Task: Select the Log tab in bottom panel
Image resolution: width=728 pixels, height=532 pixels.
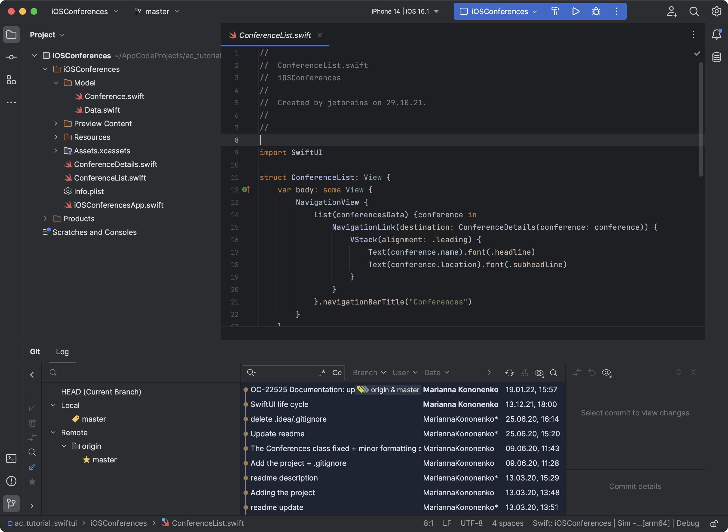Action: tap(62, 351)
